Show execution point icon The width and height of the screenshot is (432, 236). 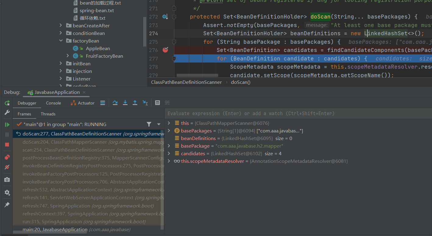click(103, 103)
